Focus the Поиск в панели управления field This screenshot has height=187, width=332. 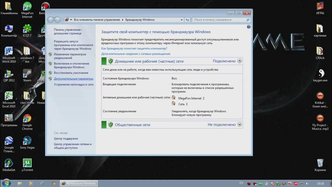pyautogui.click(x=222, y=20)
